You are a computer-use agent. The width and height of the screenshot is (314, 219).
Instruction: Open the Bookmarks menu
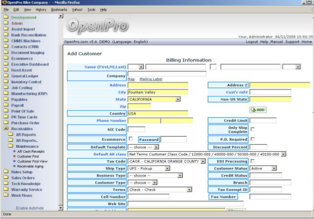(x=59, y=9)
